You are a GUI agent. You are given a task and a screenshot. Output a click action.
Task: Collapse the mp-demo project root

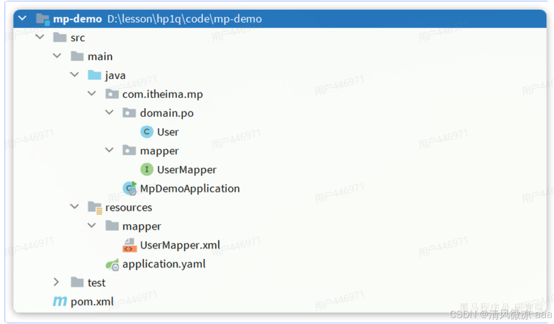pyautogui.click(x=22, y=18)
